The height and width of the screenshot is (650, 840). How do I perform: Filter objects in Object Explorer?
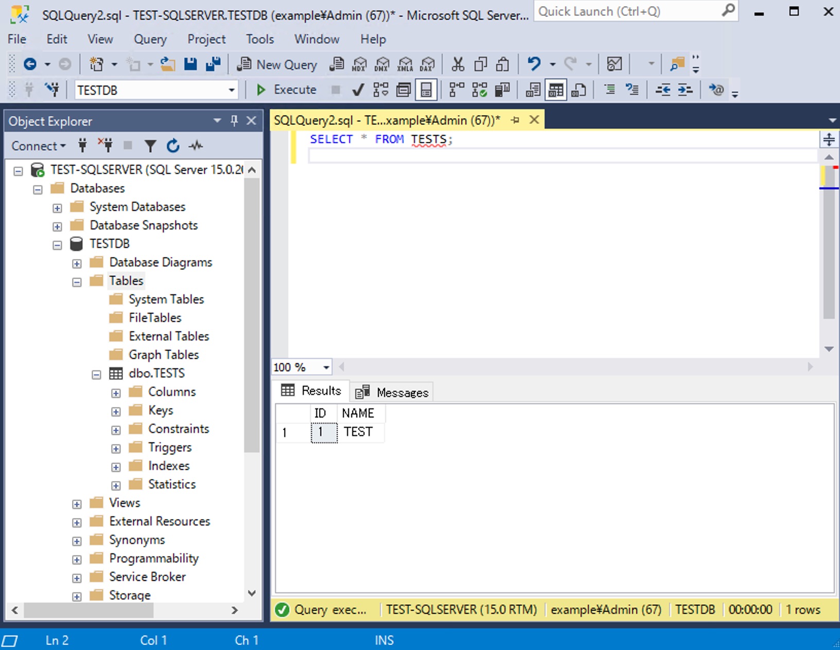tap(150, 146)
